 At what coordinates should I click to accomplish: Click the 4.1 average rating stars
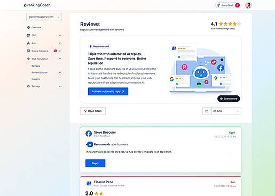coord(230,24)
